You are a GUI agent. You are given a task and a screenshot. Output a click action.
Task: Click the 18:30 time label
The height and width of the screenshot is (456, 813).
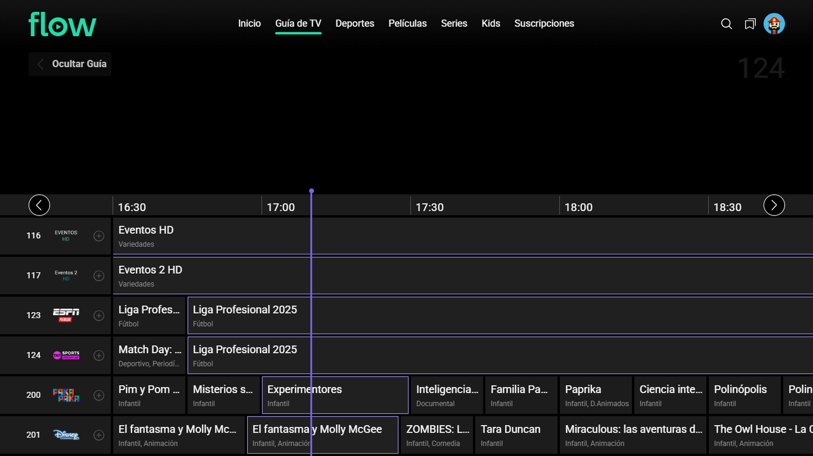(x=727, y=207)
